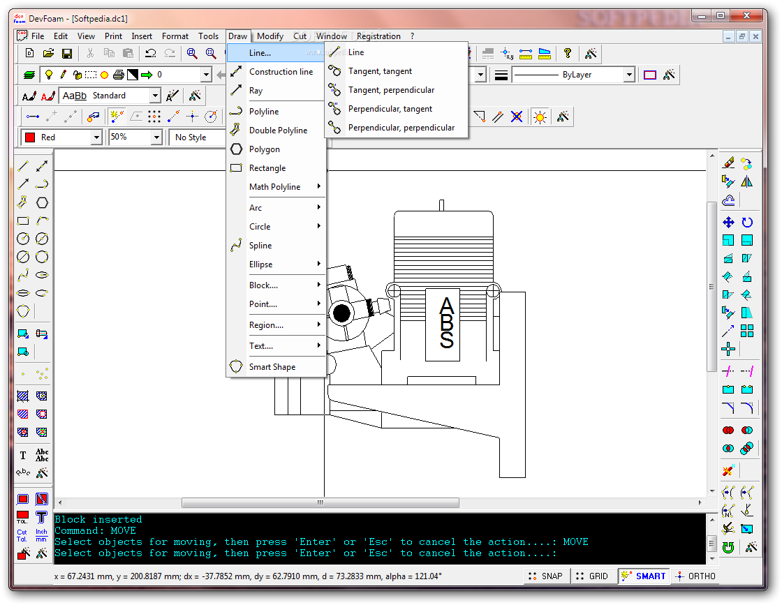Open the Block.... submenu
Screen dimensions: 782x605
click(276, 285)
